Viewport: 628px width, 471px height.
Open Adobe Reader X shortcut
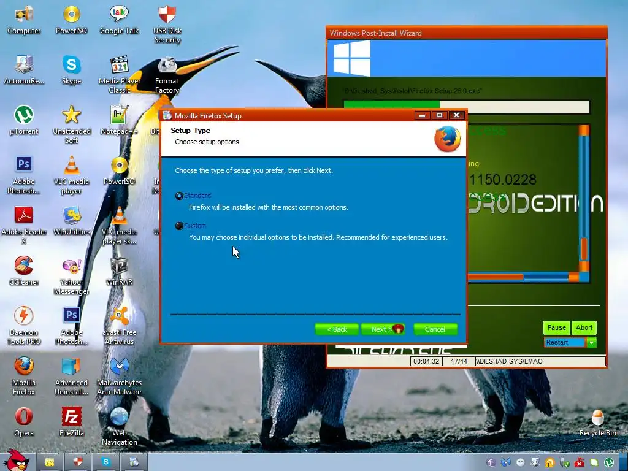pyautogui.click(x=24, y=225)
